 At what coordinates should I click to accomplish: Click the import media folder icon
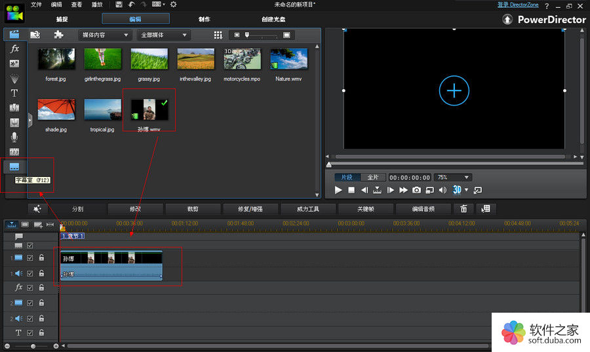pyautogui.click(x=35, y=35)
